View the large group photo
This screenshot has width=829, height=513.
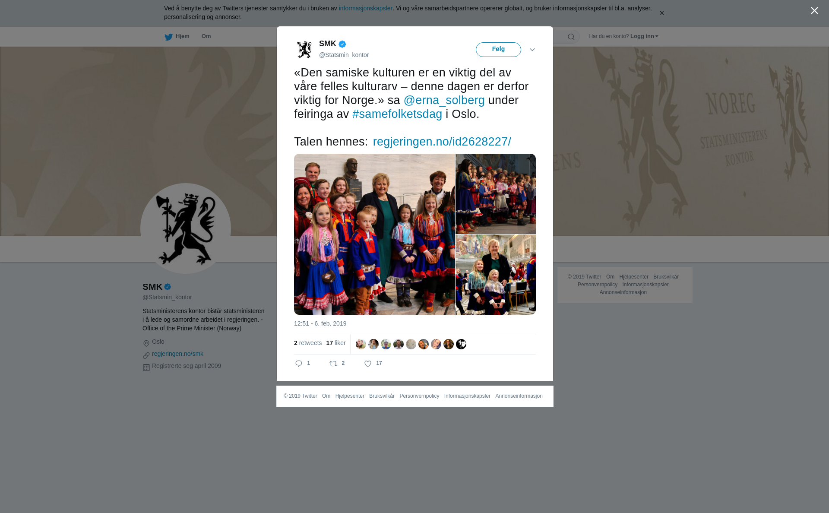[x=374, y=234]
